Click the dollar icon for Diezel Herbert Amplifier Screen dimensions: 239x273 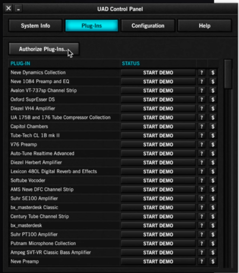pyautogui.click(x=213, y=163)
